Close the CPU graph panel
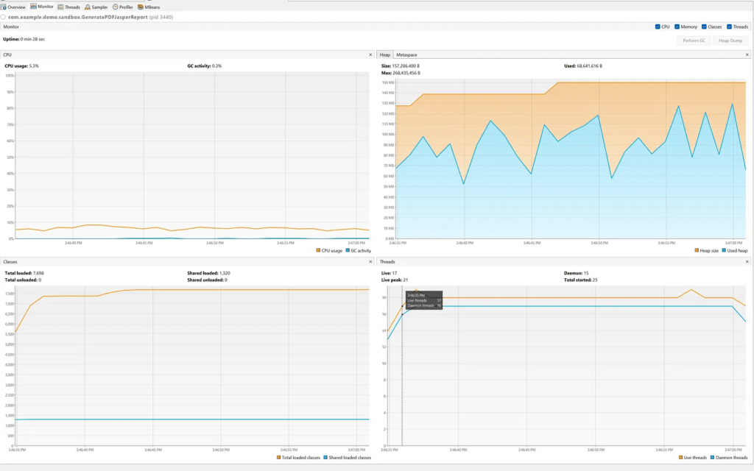 coord(370,55)
